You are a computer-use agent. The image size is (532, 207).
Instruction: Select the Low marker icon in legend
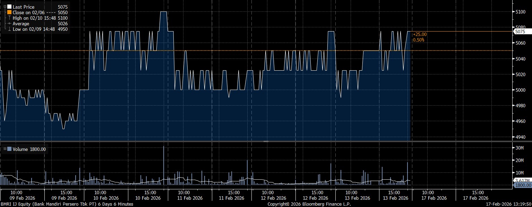pos(9,29)
